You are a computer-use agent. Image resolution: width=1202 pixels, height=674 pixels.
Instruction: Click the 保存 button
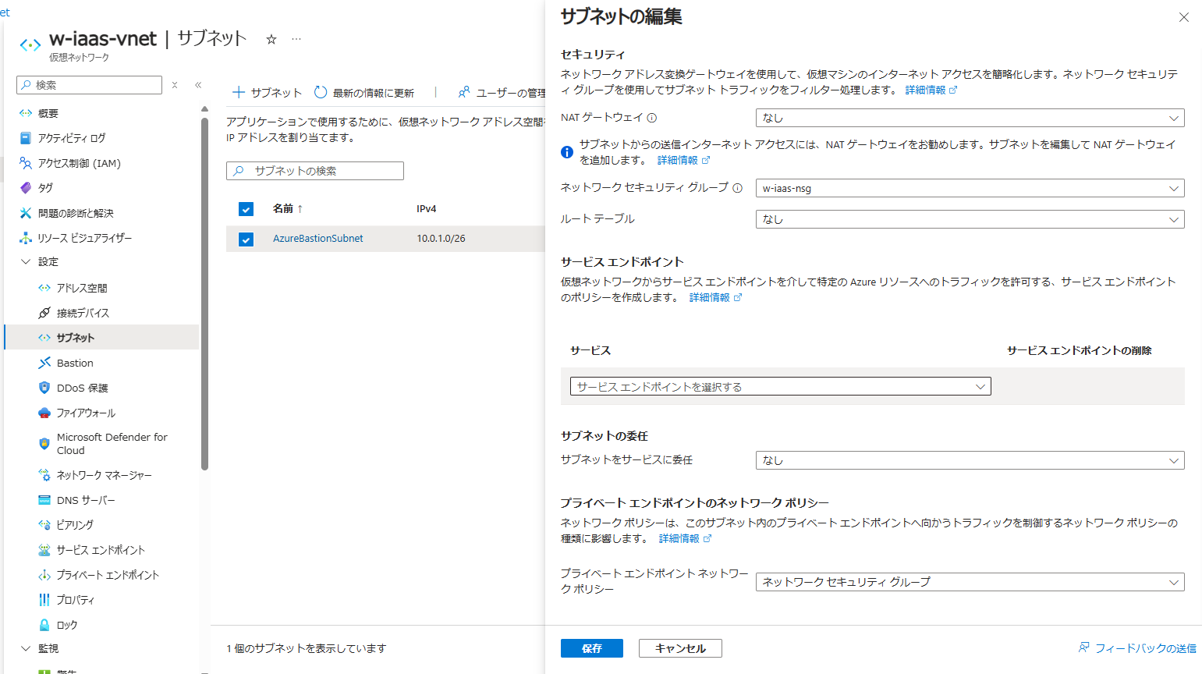pyautogui.click(x=591, y=648)
